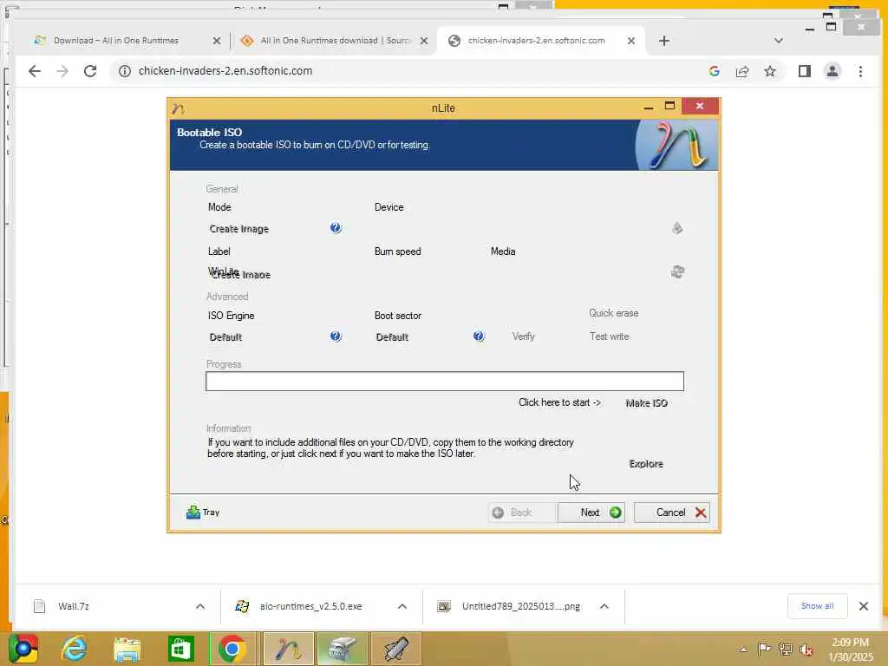This screenshot has width=888, height=666.
Task: Show hidden system tray icons
Action: (x=743, y=650)
